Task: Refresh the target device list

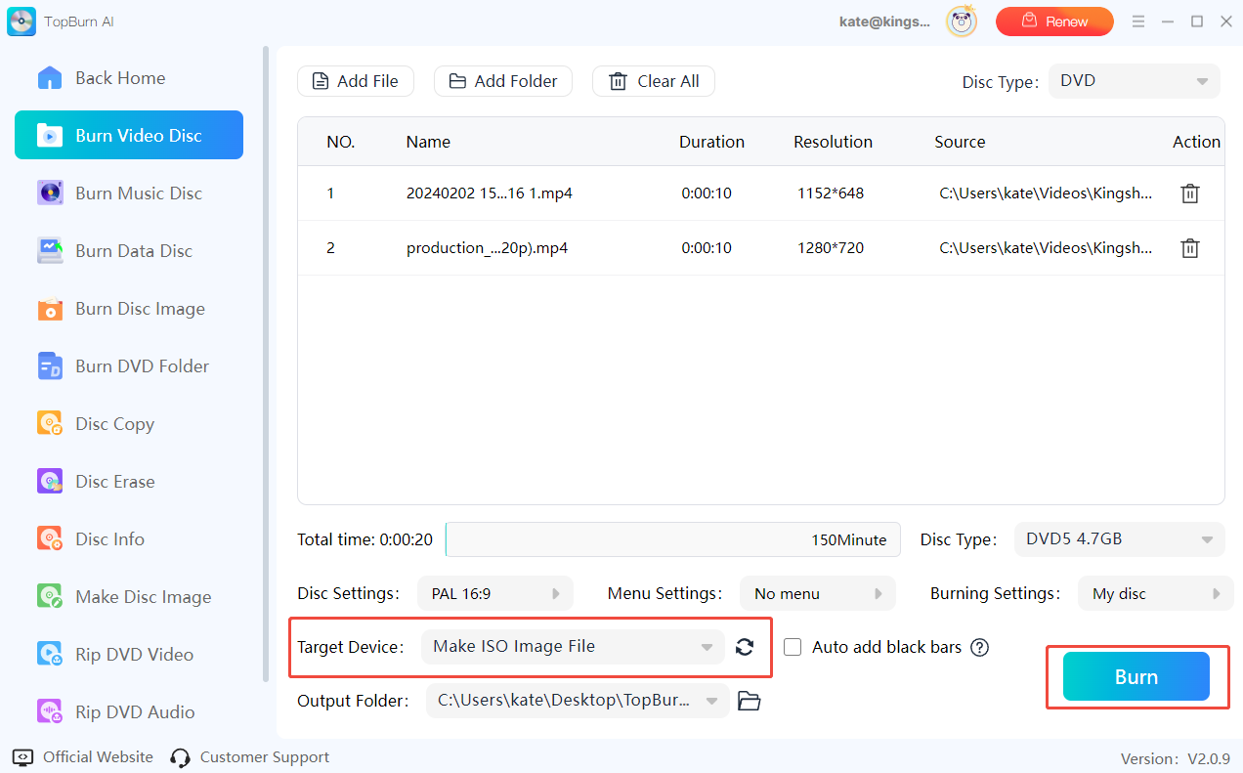Action: (745, 647)
